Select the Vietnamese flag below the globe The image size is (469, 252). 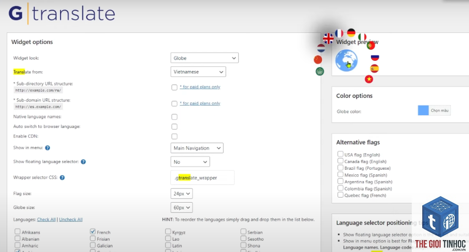pos(369,79)
